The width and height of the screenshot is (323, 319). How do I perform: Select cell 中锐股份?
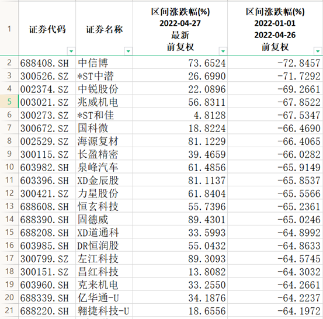tap(104, 89)
